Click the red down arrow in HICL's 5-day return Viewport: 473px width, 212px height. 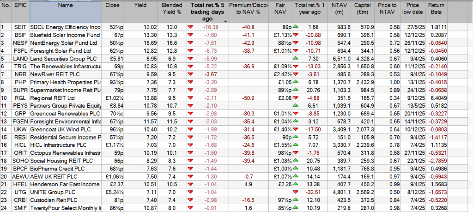(190, 145)
